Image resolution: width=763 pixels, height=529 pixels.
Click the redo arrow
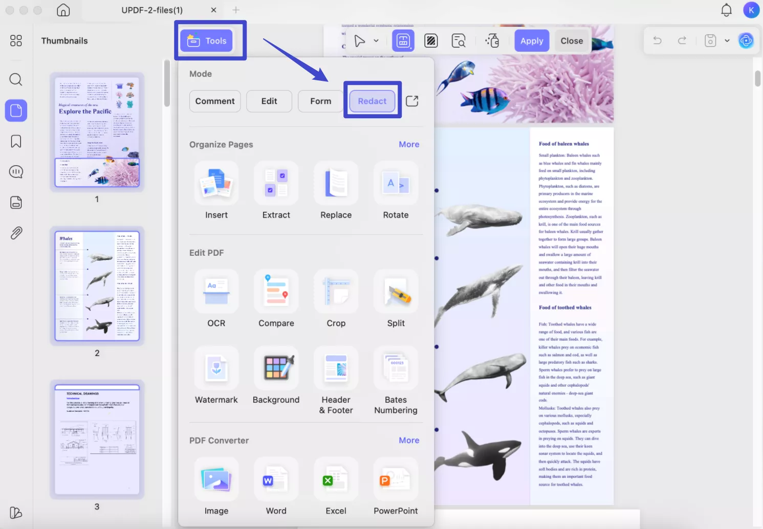point(682,40)
